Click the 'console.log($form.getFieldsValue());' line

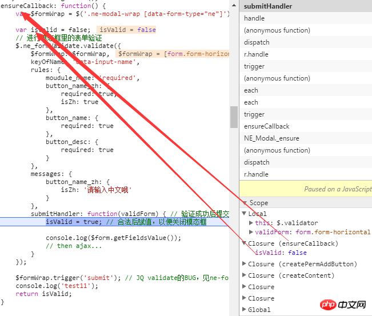tap(113, 238)
